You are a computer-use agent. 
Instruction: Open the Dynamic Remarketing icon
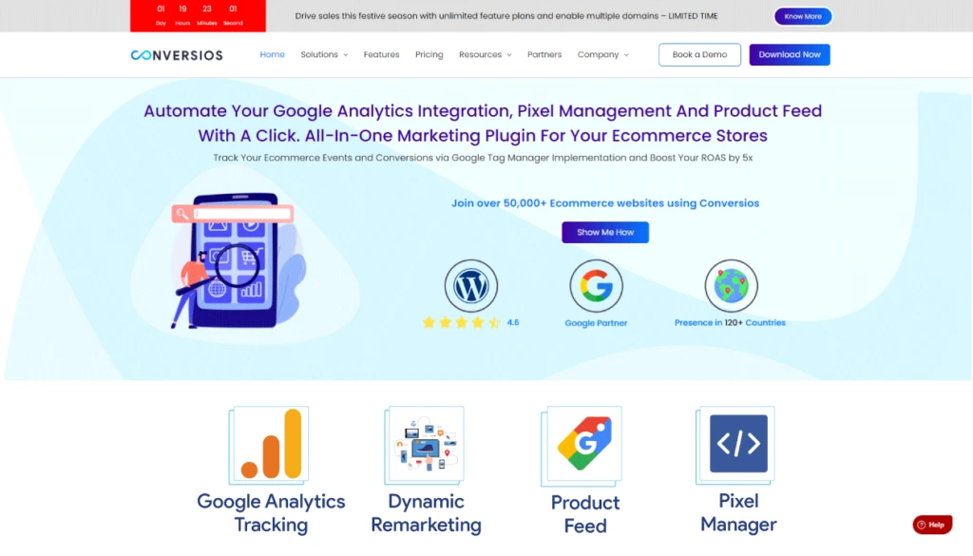425,445
